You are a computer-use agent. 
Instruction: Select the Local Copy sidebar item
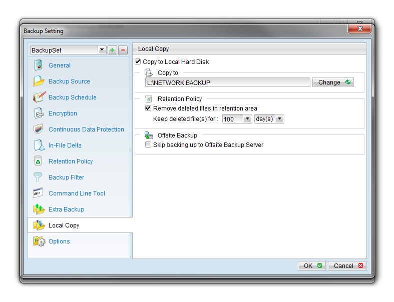click(80, 225)
